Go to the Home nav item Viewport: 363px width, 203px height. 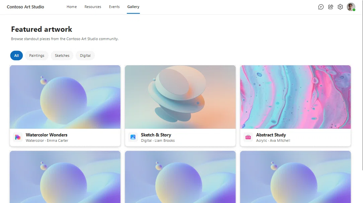(72, 7)
